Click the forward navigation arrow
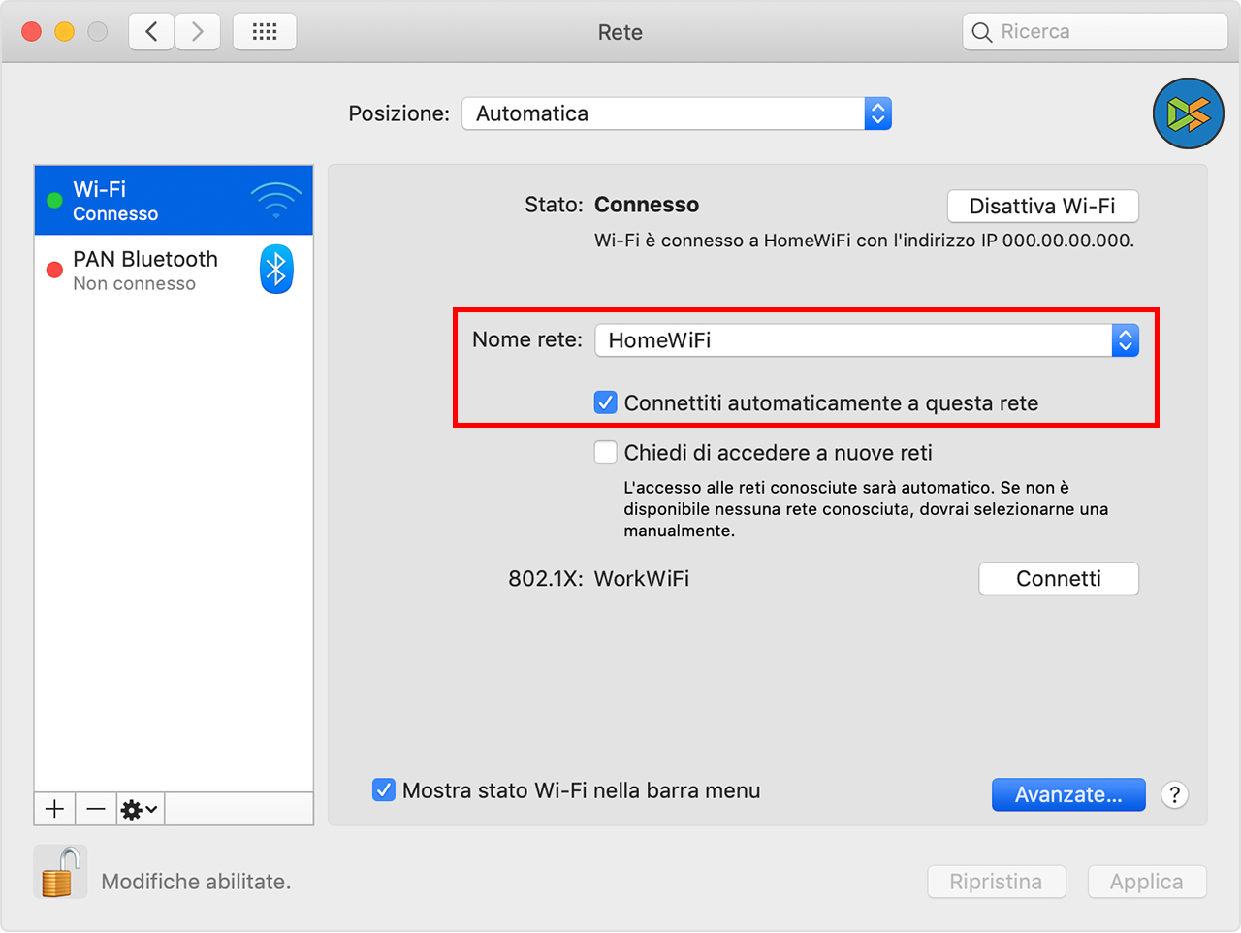The height and width of the screenshot is (933, 1241). [198, 32]
